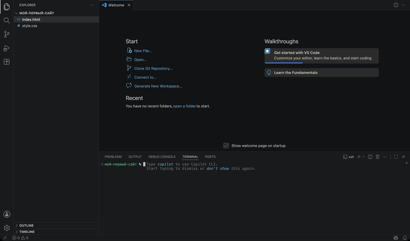Open the Source Control view
The width and height of the screenshot is (410, 241).
tap(7, 34)
